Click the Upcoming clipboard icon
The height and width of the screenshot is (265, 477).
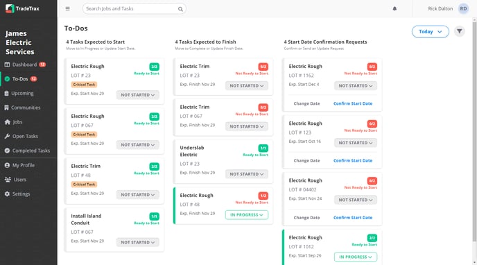[x=7, y=93]
